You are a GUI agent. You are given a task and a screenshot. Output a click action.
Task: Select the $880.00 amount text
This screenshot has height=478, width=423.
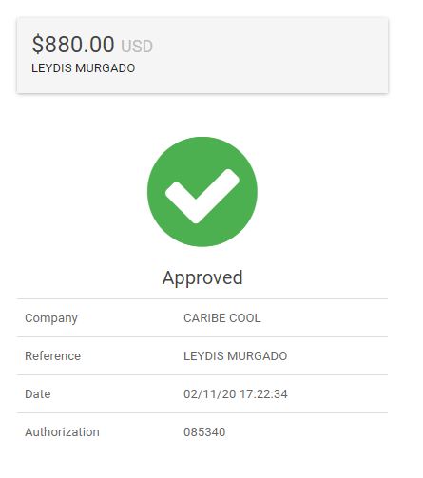73,44
